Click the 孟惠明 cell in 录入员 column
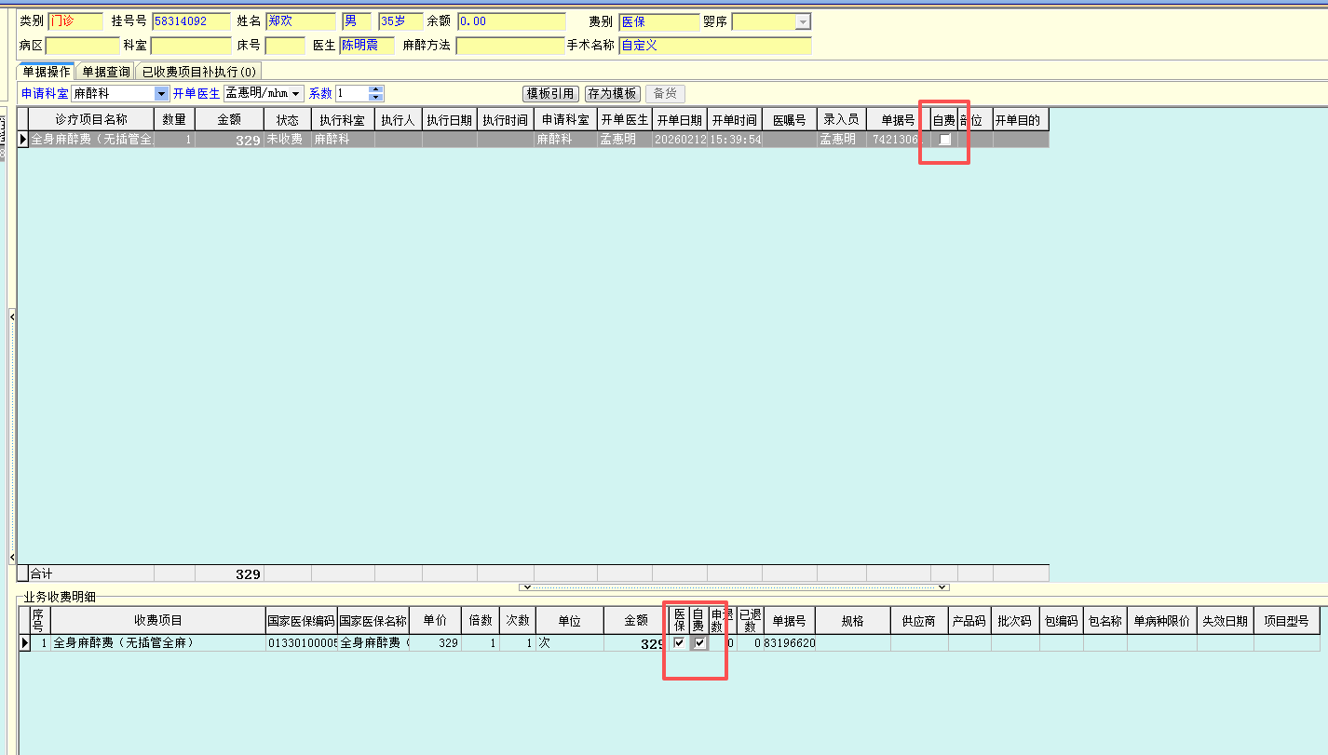1328x755 pixels. [841, 140]
